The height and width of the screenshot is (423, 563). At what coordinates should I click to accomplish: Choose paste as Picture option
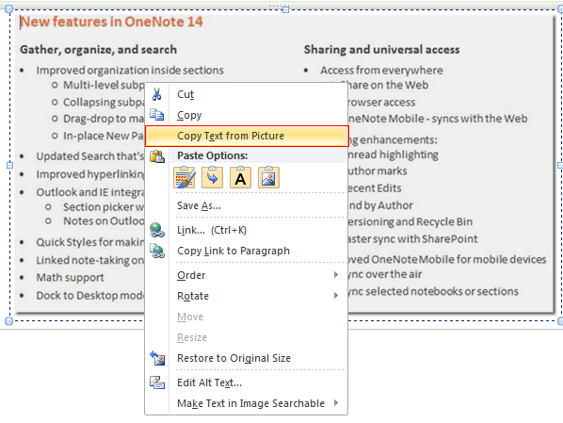(268, 177)
